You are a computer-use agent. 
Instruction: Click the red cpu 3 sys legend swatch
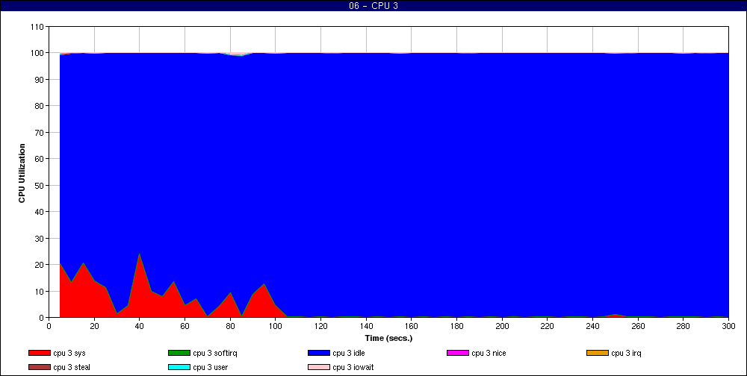(x=39, y=353)
